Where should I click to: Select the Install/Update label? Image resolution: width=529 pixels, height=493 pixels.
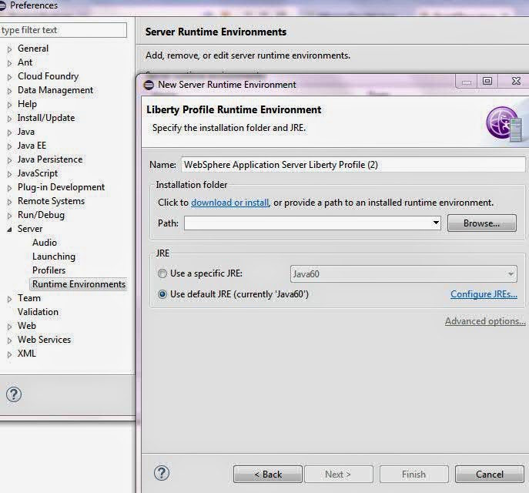46,118
